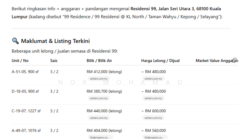The image size is (248, 139).
Task: Open settlers.com.my source under RM 600,000
Action: click(x=153, y=118)
